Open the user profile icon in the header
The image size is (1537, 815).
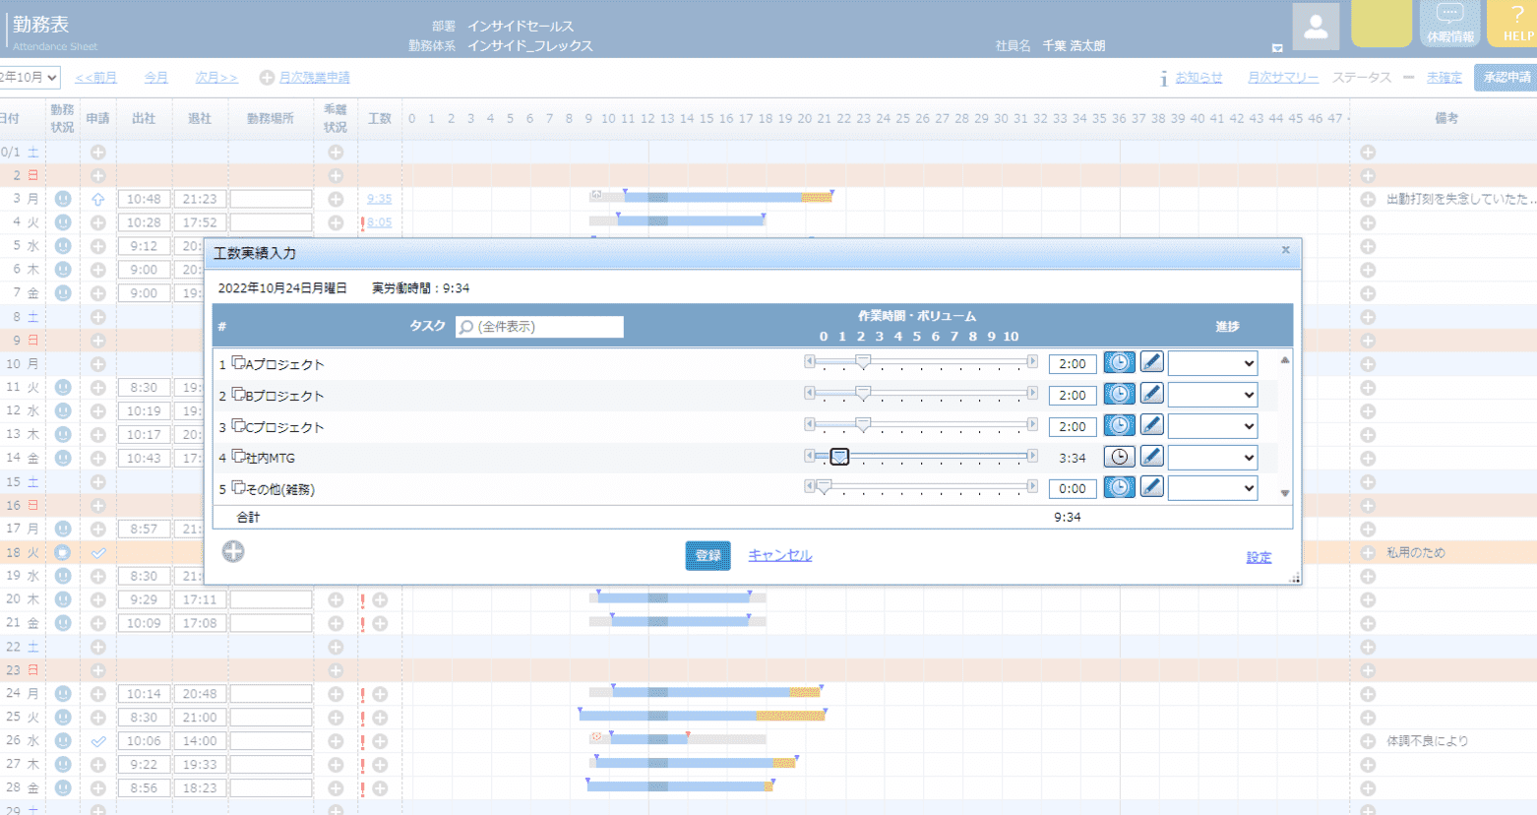[1316, 27]
